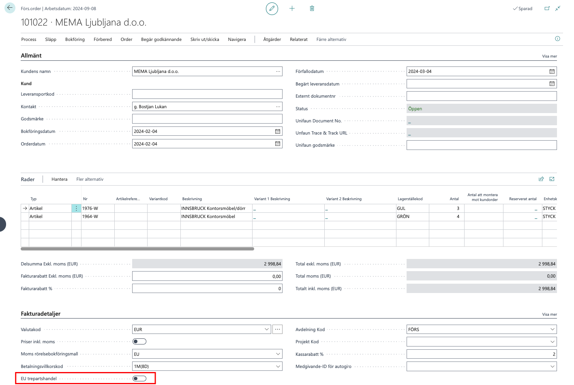Open calendar picker for Orderdatum
574x385 pixels.
click(x=278, y=144)
